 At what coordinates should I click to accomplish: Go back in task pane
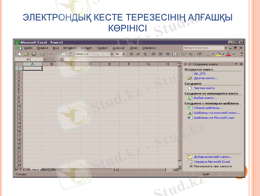(x=186, y=64)
